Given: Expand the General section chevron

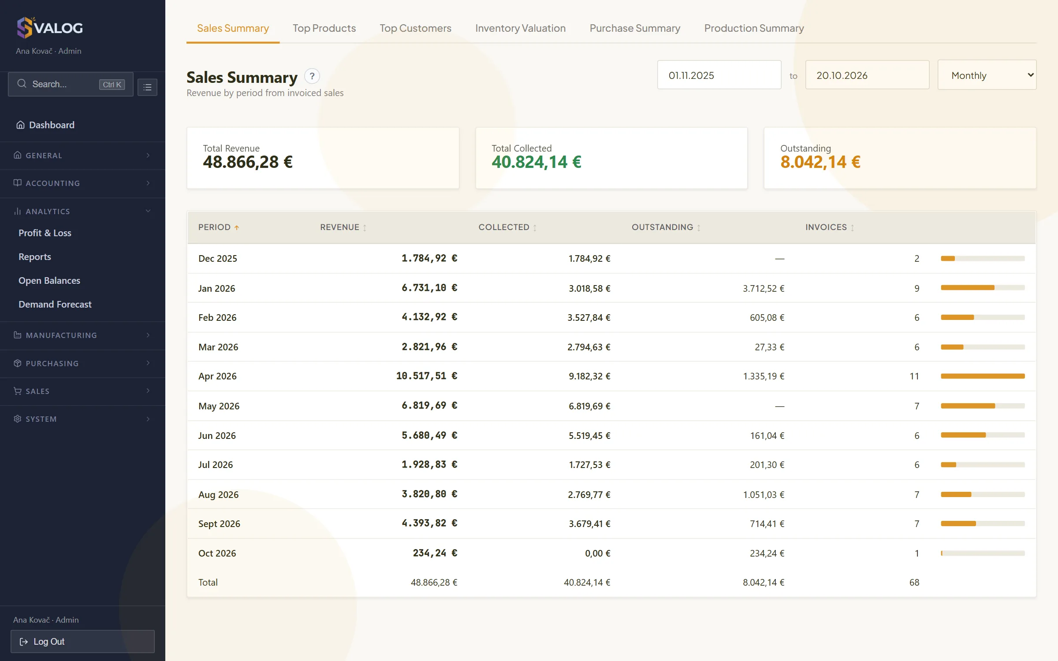Looking at the screenshot, I should 148,155.
